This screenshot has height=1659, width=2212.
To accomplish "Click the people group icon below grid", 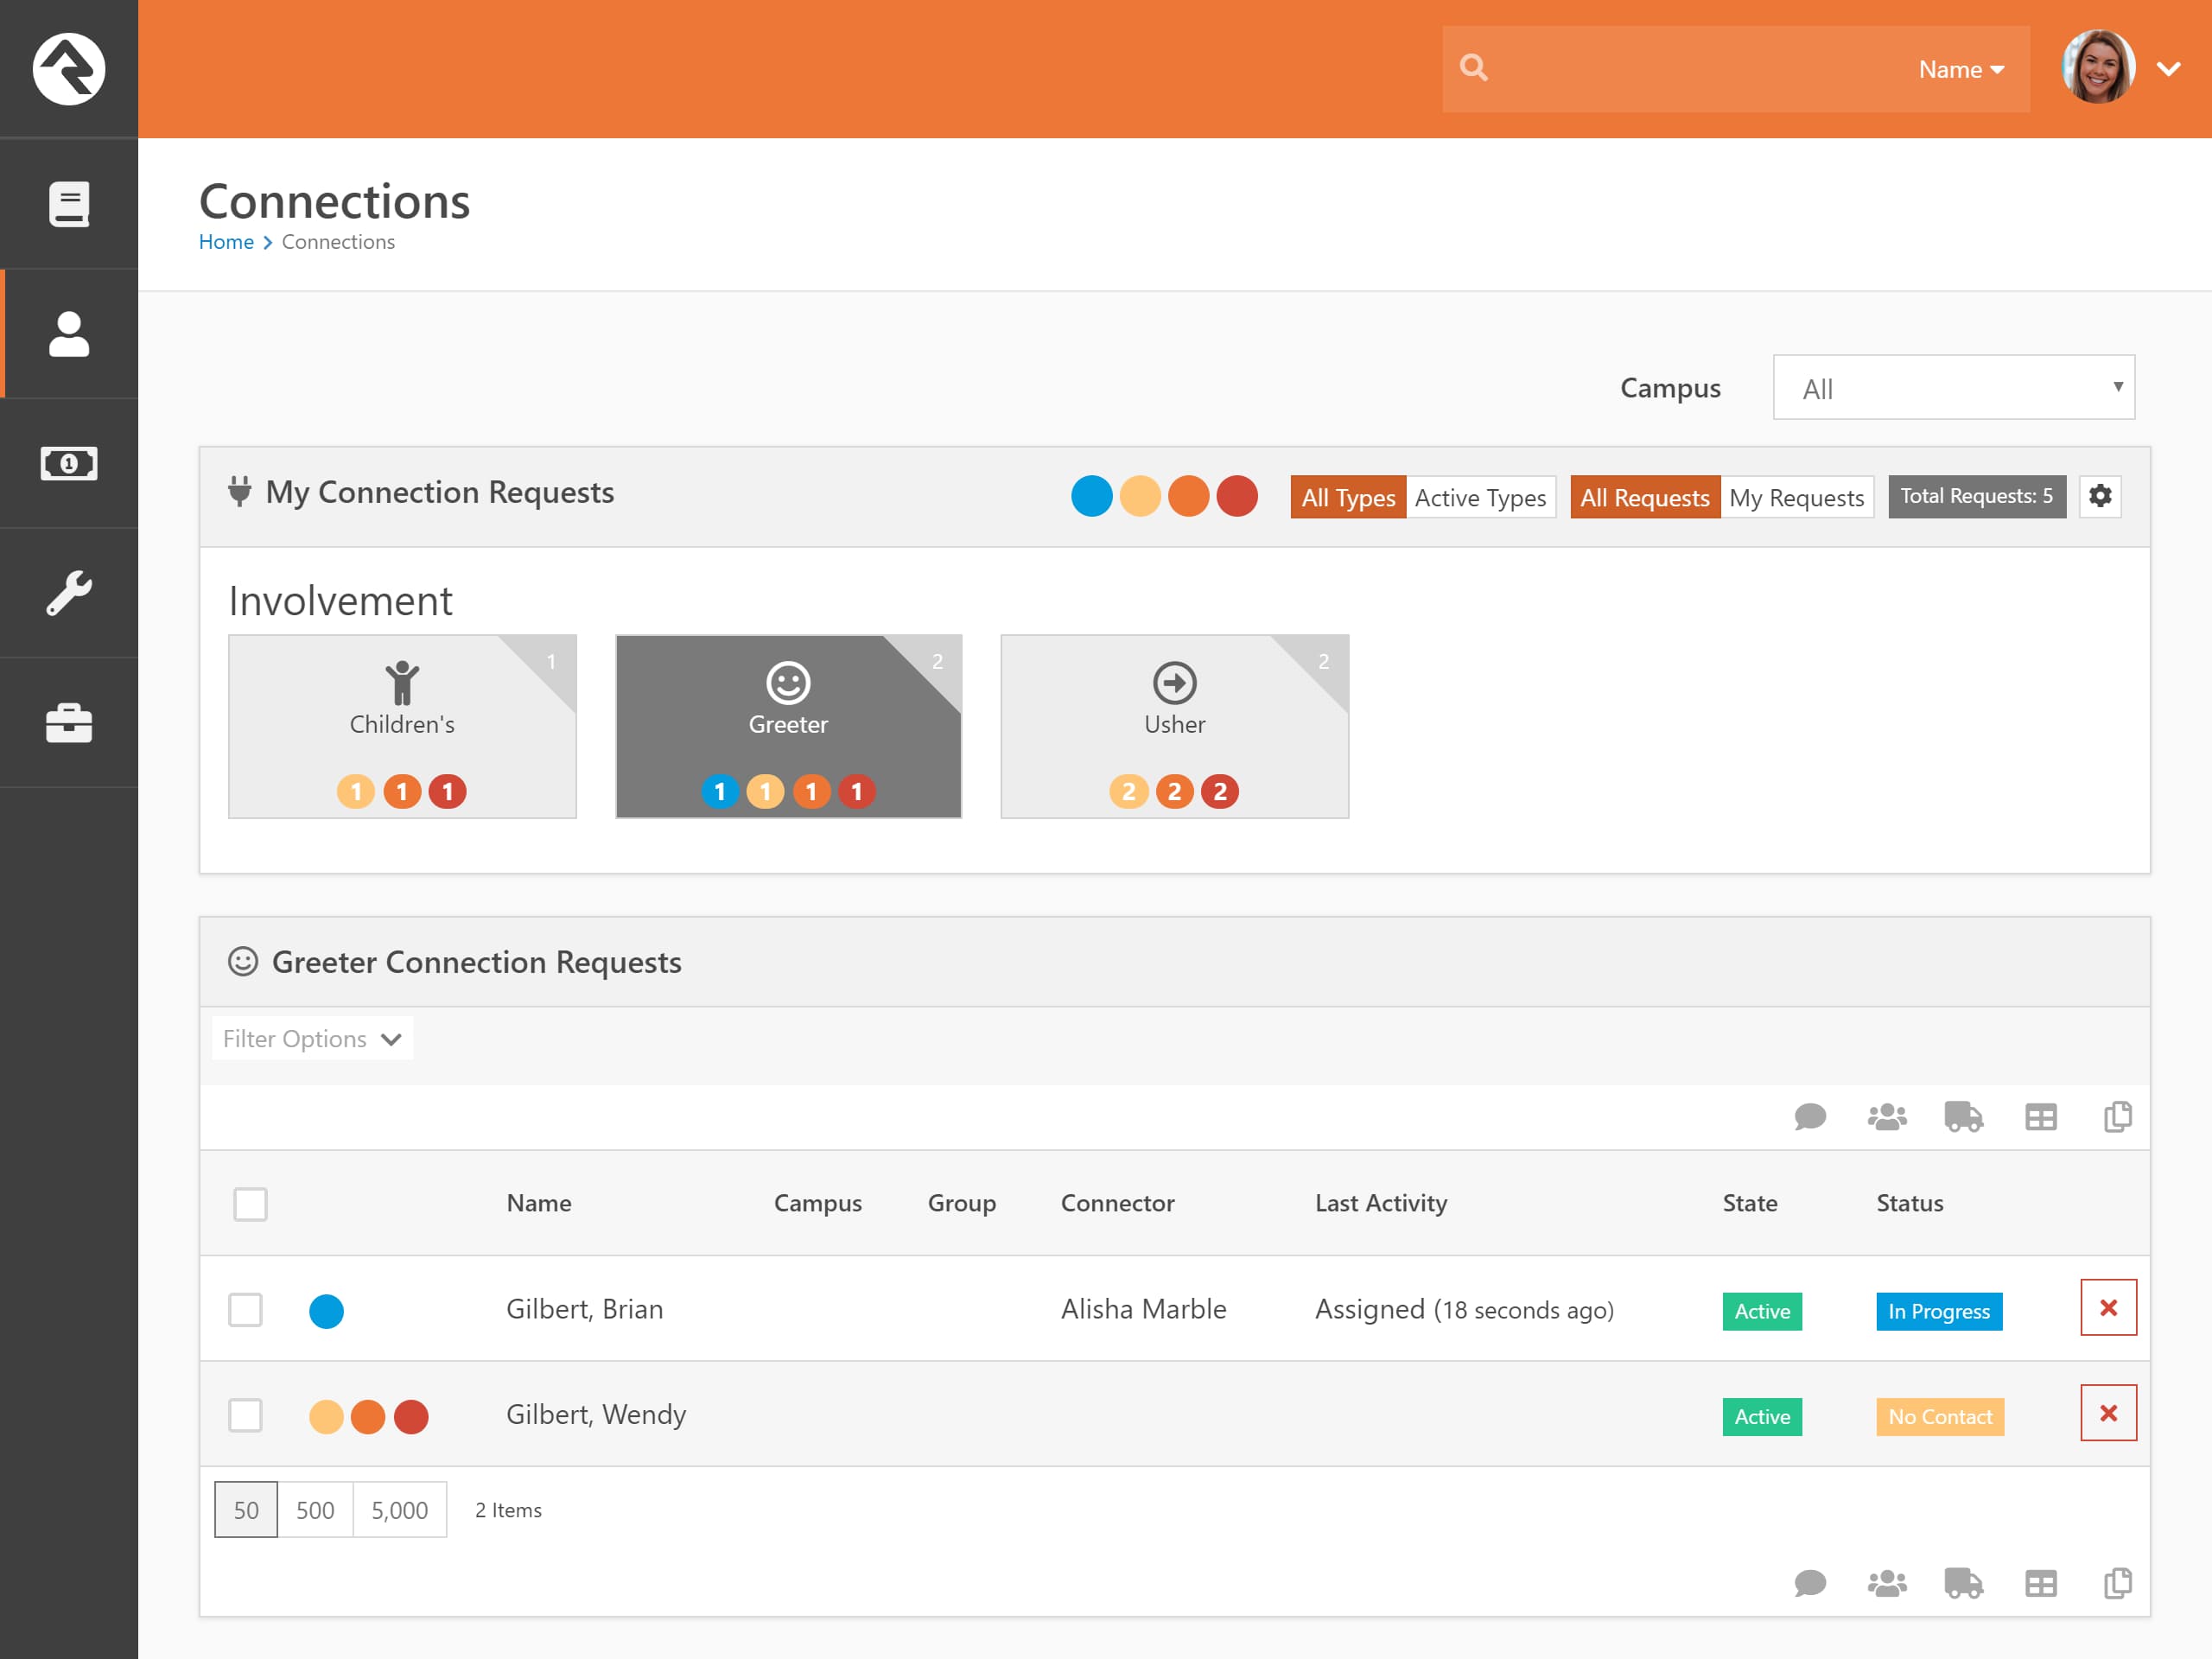I will 1886,1583.
